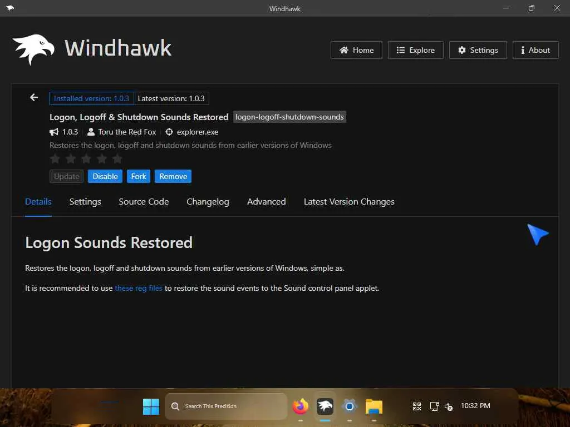Open the About page
The image size is (570, 427).
535,50
